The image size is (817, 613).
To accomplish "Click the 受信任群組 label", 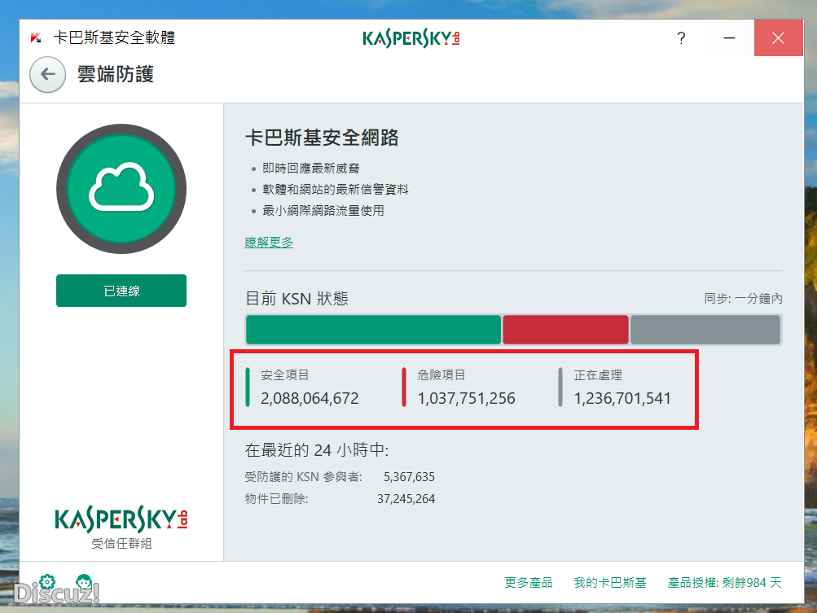I will pyautogui.click(x=121, y=543).
